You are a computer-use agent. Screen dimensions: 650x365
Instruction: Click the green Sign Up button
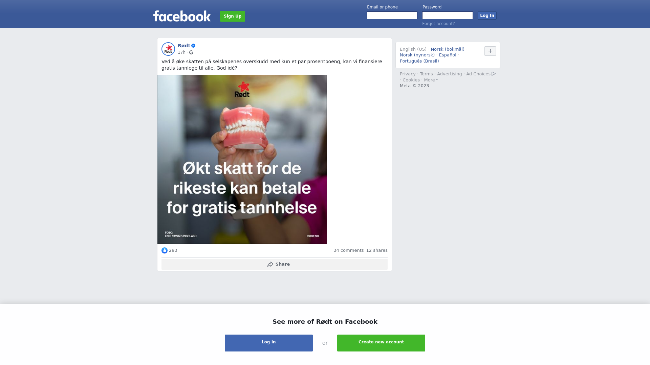tap(233, 16)
